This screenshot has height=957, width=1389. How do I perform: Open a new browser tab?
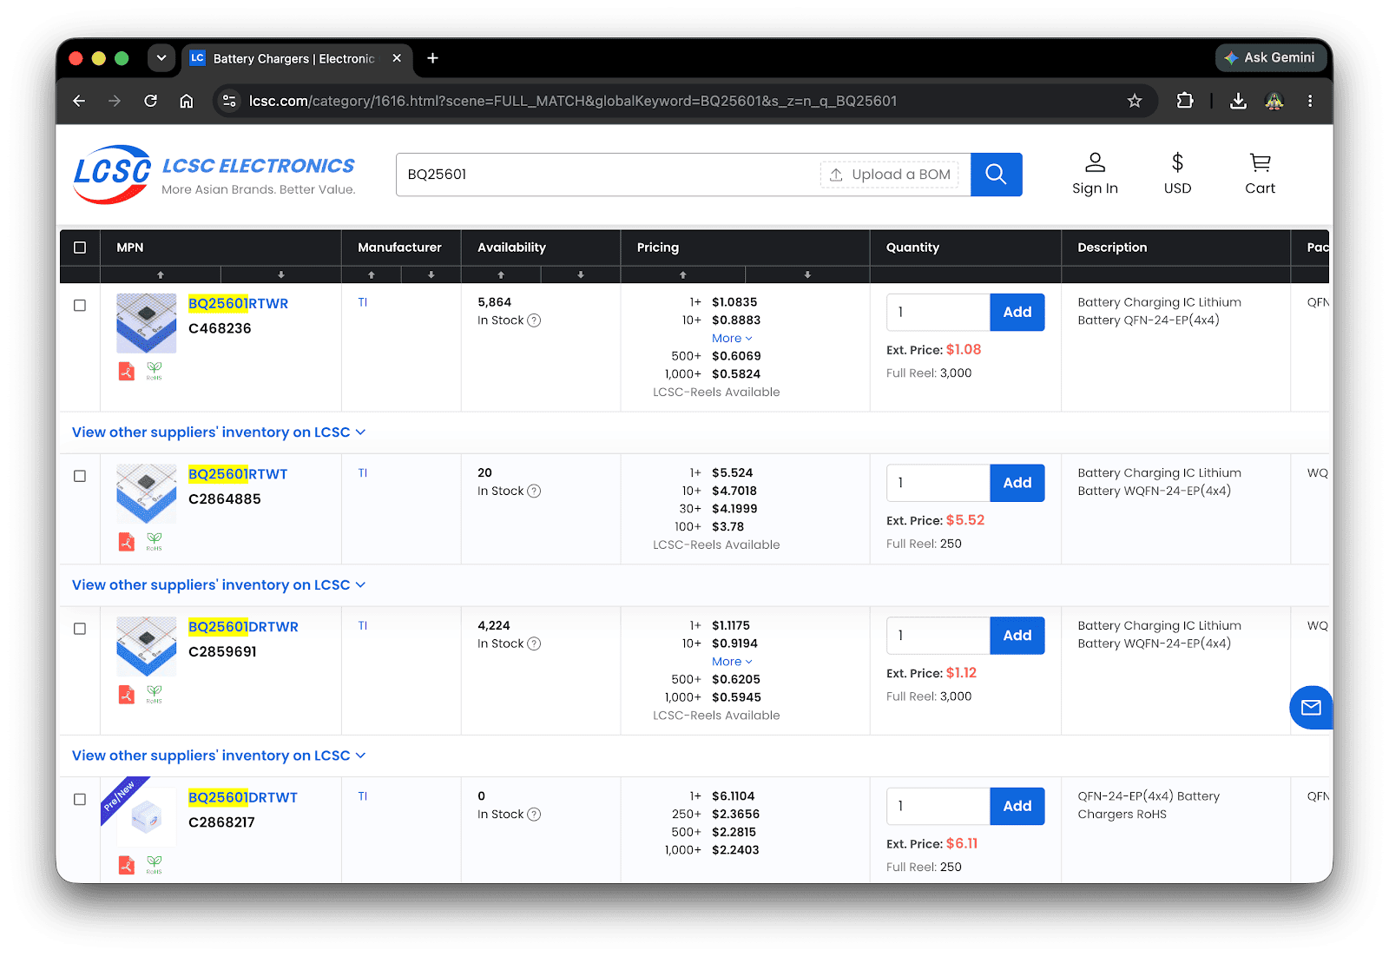pyautogui.click(x=432, y=58)
